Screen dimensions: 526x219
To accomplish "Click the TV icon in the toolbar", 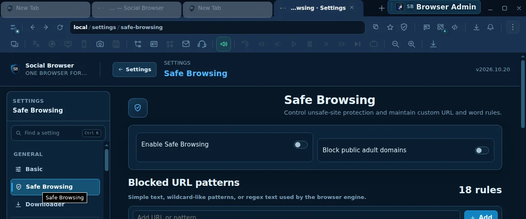I will [374, 44].
